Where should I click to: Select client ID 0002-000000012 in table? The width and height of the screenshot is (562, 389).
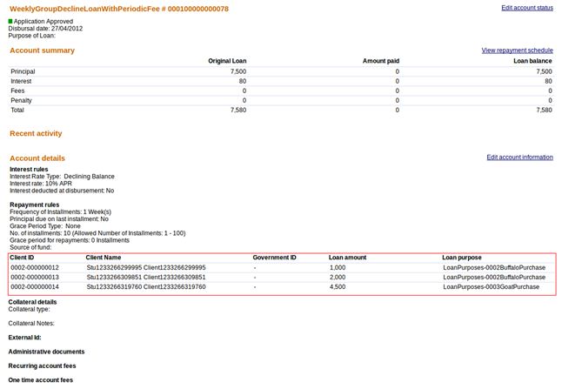pyautogui.click(x=35, y=267)
